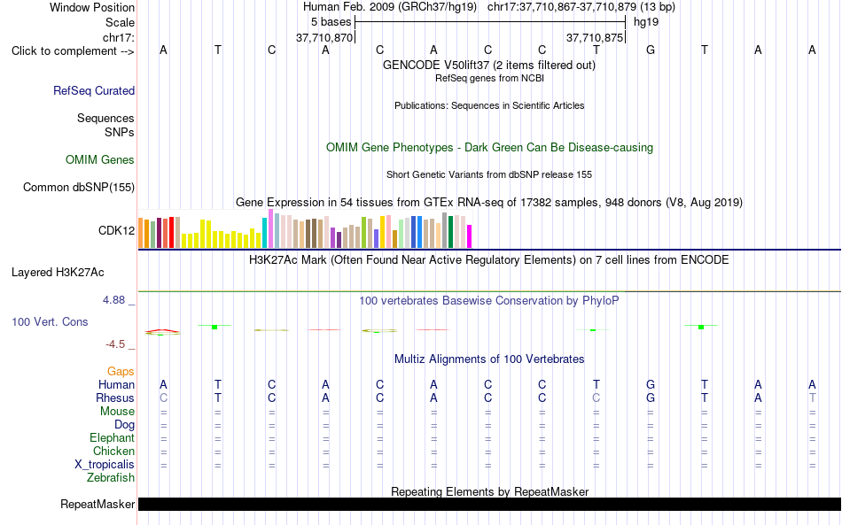
Task: Click the CDK12 gene expression label
Action: 116,230
